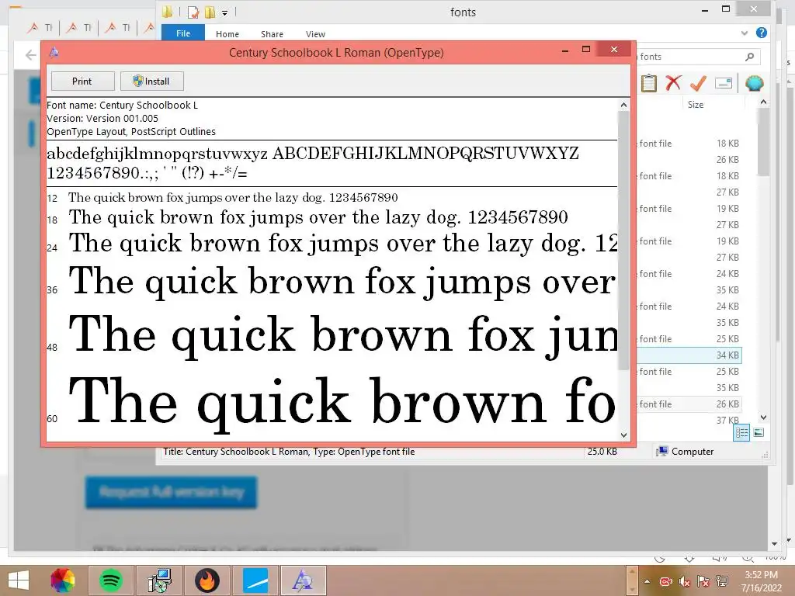Click the Computer entry in the status bar

coord(685,452)
